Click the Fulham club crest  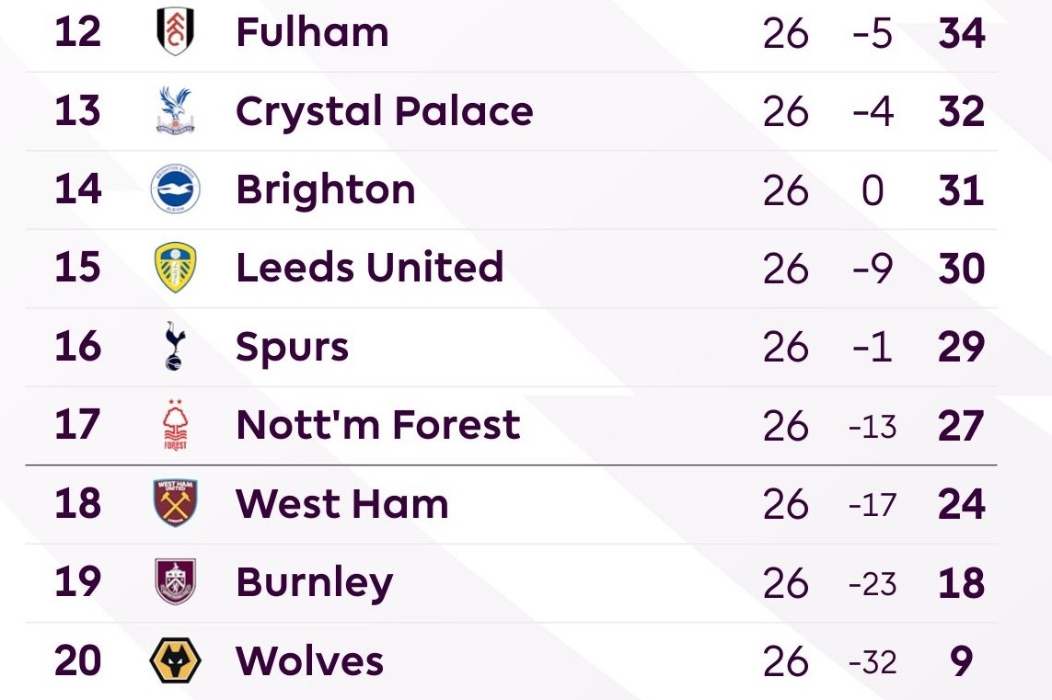(x=175, y=32)
